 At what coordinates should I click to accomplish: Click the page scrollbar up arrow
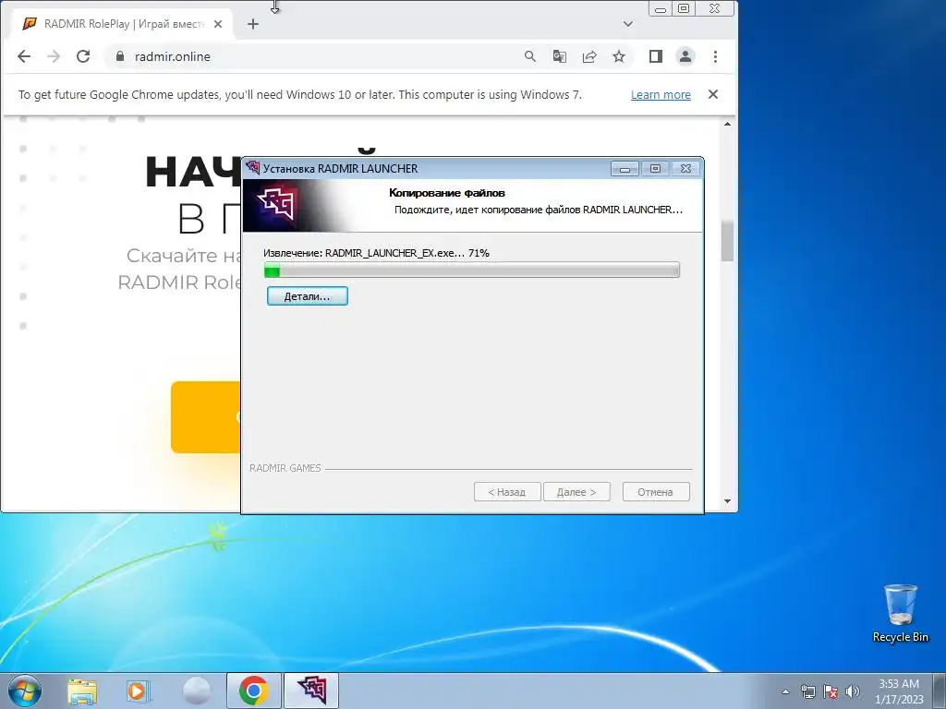pos(727,124)
